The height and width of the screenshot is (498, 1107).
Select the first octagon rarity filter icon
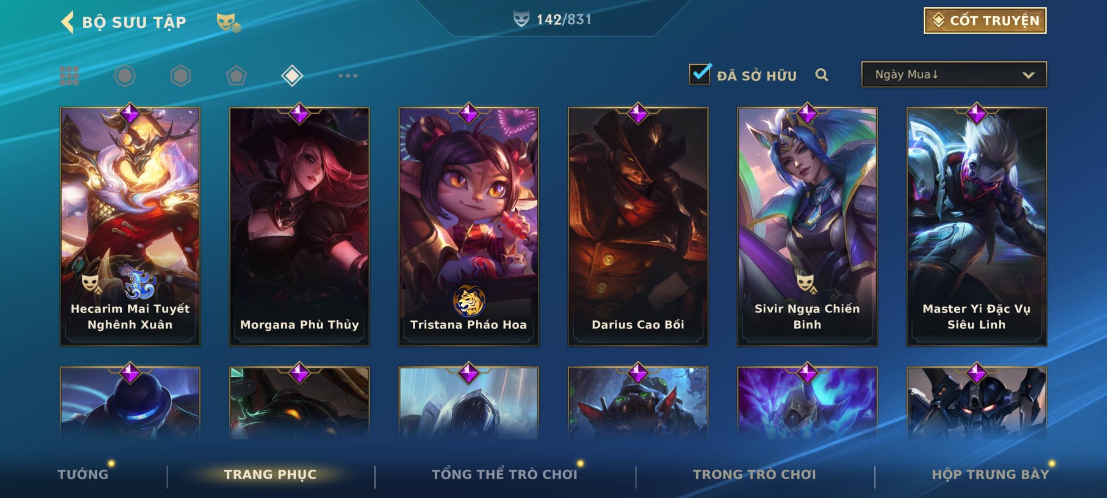[x=125, y=76]
